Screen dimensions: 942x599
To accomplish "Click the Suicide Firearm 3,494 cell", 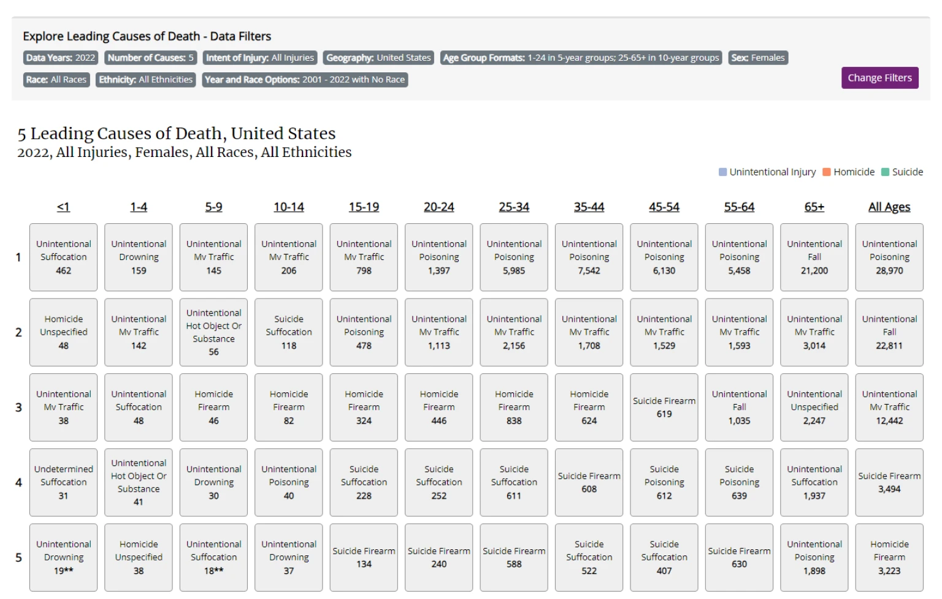I will click(x=889, y=483).
